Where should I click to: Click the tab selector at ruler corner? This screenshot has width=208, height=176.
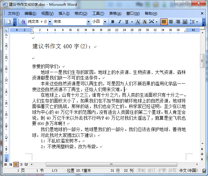[6, 30]
